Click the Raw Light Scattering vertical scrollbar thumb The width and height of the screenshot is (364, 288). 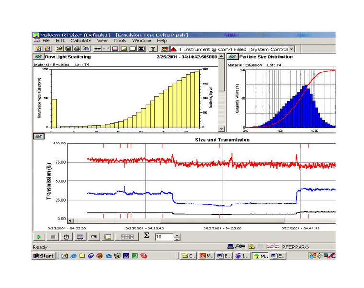221,75
